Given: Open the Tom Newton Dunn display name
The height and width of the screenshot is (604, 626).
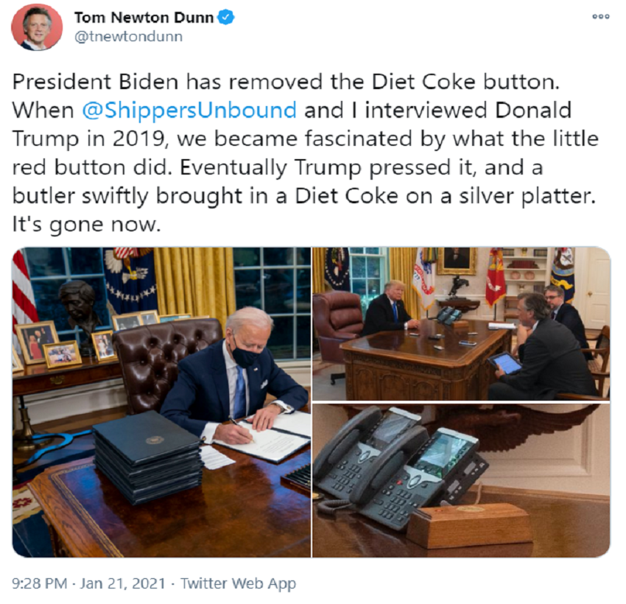Looking at the screenshot, I should (144, 18).
